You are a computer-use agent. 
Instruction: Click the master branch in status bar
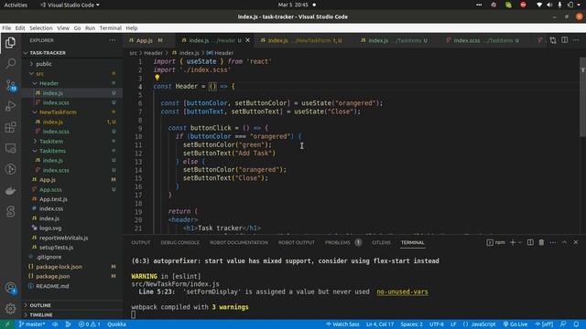pyautogui.click(x=32, y=324)
